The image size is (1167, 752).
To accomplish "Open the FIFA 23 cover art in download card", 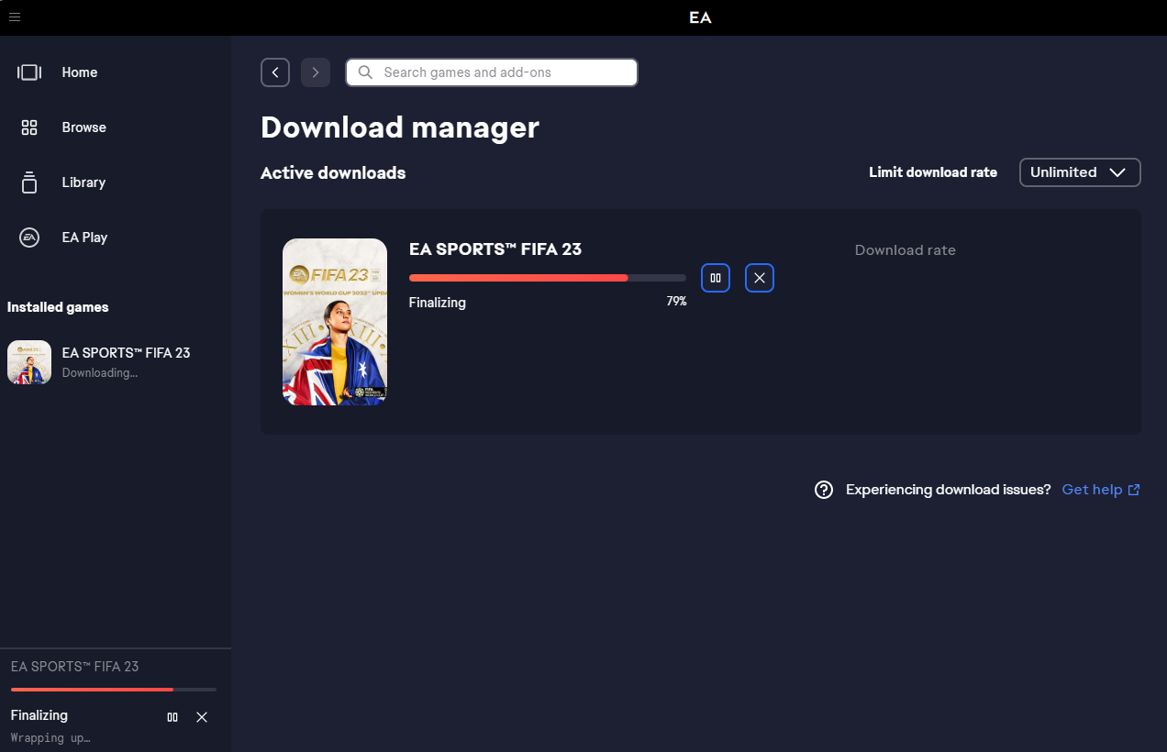I will point(335,322).
